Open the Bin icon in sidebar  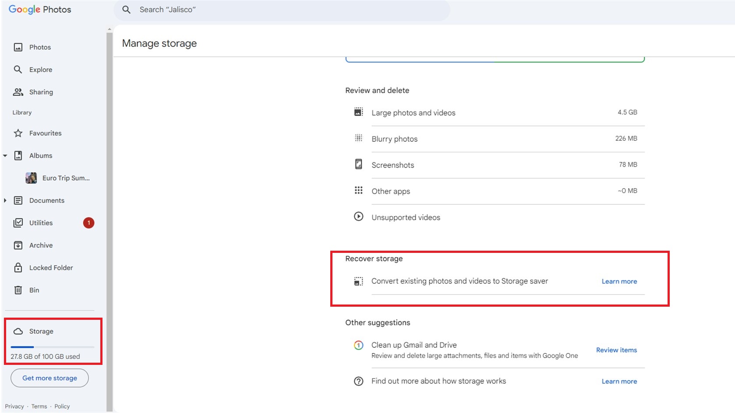[18, 290]
